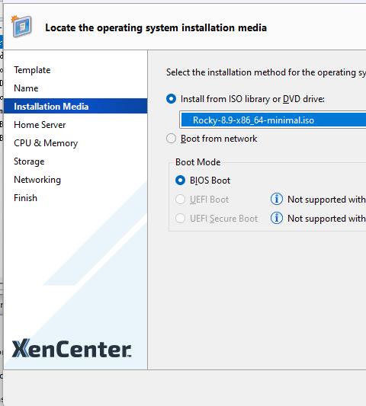Click 'Select the installation method' instruction text
Image resolution: width=366 pixels, height=406 pixels.
point(266,72)
